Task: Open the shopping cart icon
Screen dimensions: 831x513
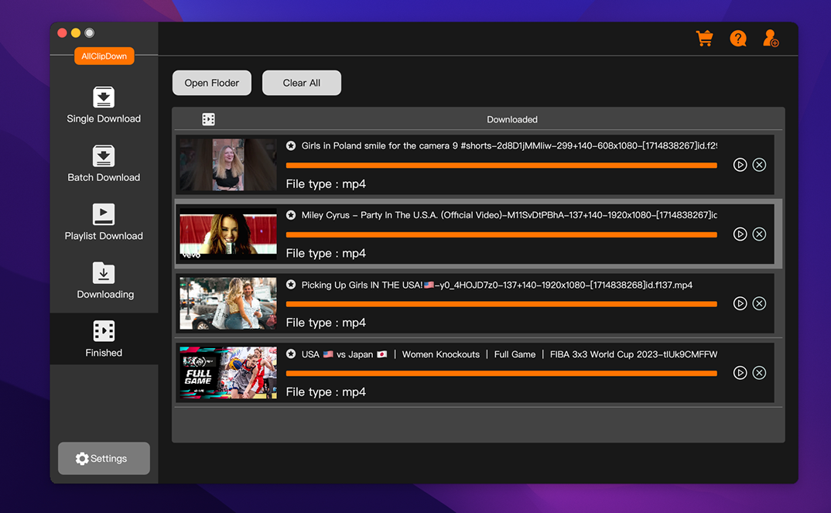Action: point(704,38)
